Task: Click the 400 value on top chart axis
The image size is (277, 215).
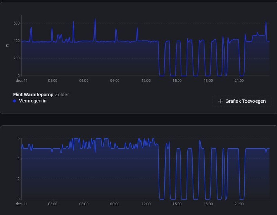Action: click(x=16, y=41)
